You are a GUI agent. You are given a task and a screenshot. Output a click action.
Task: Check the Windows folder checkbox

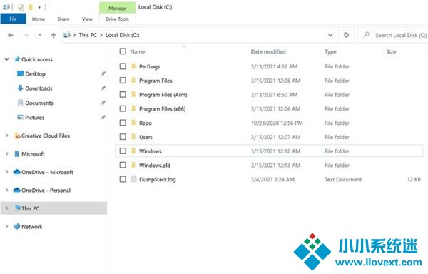pos(123,151)
